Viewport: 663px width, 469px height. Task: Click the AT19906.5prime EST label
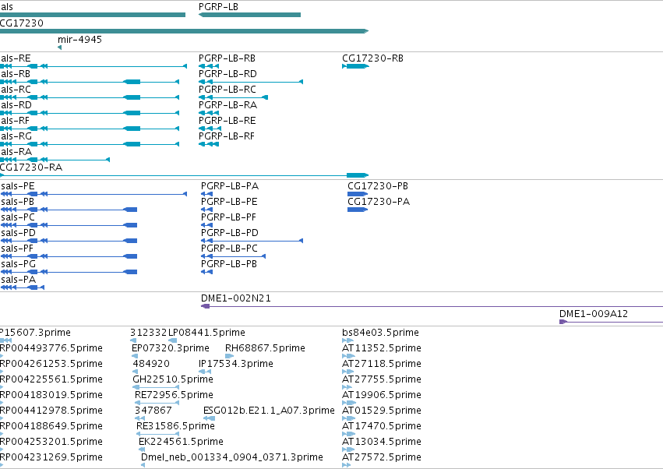point(382,395)
